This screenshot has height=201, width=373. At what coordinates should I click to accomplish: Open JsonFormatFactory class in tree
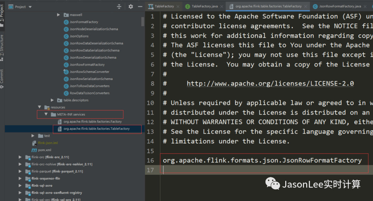point(84,22)
